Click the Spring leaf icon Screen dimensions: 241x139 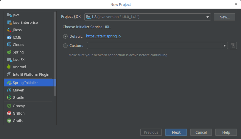(x=9, y=52)
